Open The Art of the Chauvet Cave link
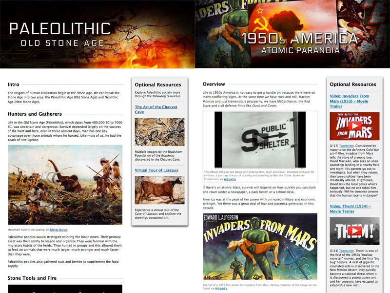 pos(156,109)
